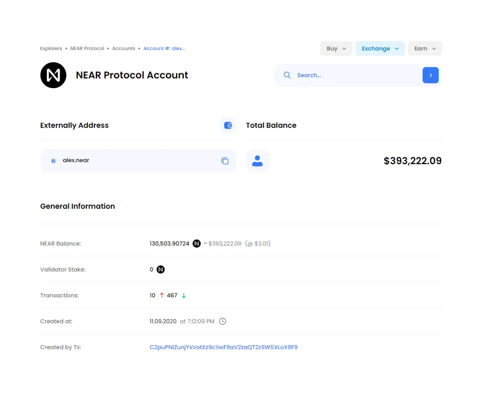Click the clock icon next to creation time

(x=223, y=321)
